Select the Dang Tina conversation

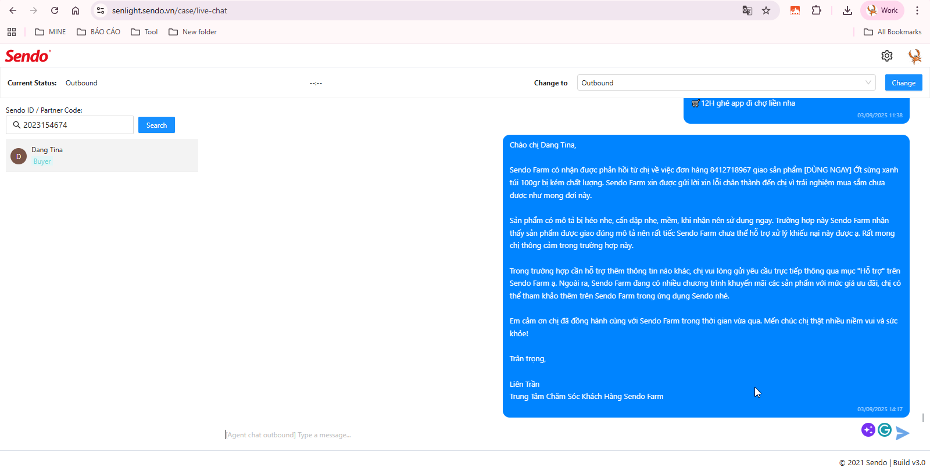click(x=102, y=155)
